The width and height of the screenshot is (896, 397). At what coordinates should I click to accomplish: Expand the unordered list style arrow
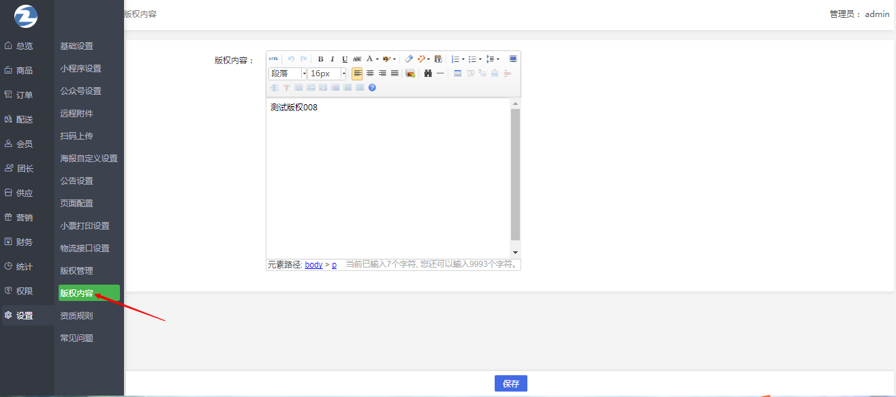click(x=480, y=59)
